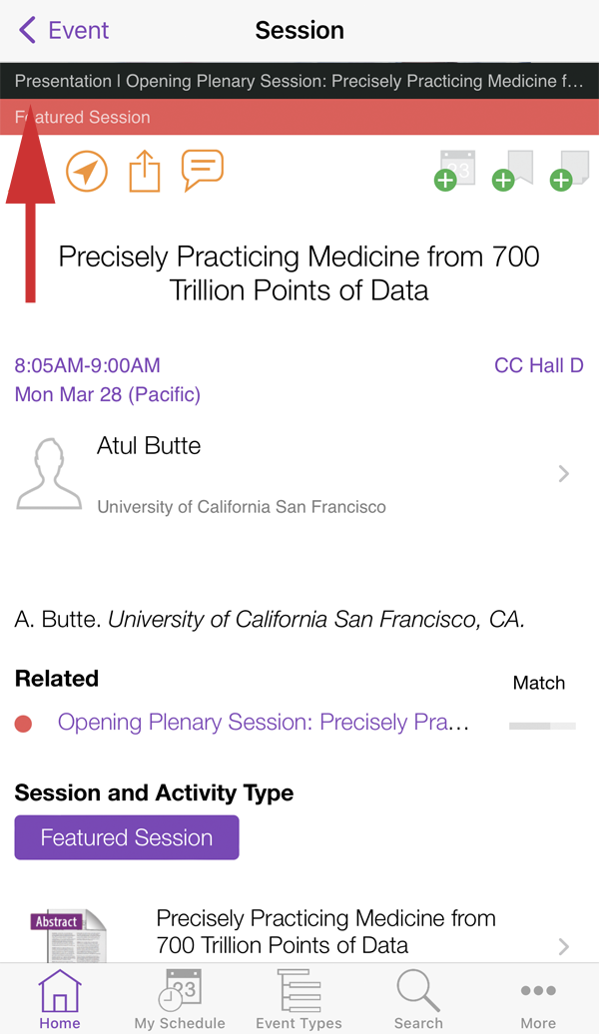The image size is (599, 1034).
Task: Tap Atul Butte's profile avatar
Action: click(49, 474)
